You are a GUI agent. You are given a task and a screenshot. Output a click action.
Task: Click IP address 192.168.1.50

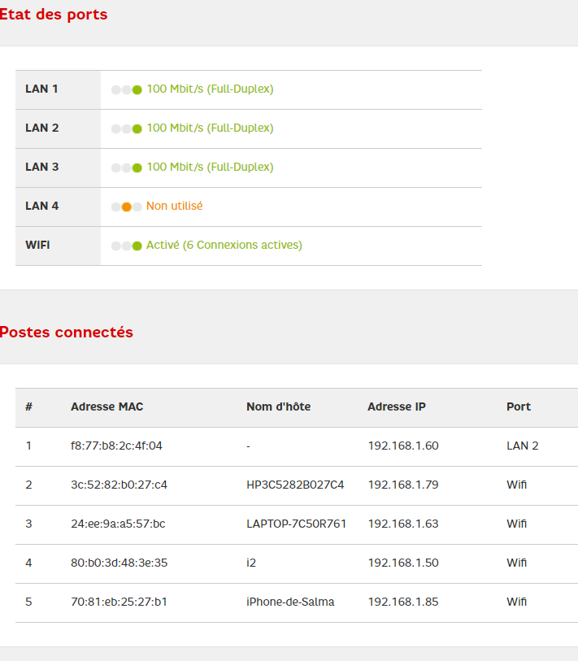tap(403, 563)
